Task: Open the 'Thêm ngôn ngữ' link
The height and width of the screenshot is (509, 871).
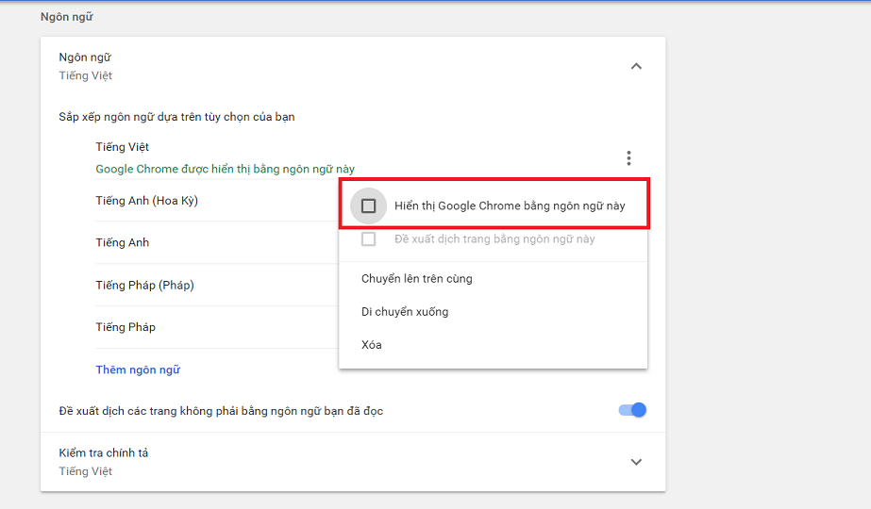Action: click(138, 369)
